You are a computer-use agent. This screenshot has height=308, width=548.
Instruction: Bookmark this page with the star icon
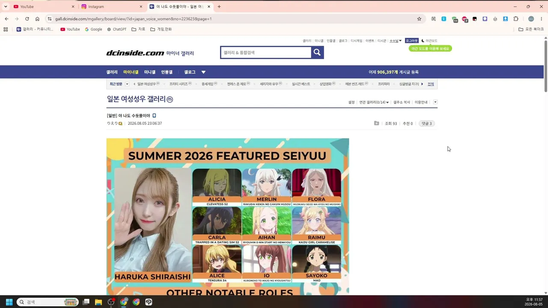click(x=419, y=19)
